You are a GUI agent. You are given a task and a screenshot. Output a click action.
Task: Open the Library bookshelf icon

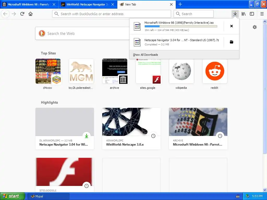click(244, 14)
